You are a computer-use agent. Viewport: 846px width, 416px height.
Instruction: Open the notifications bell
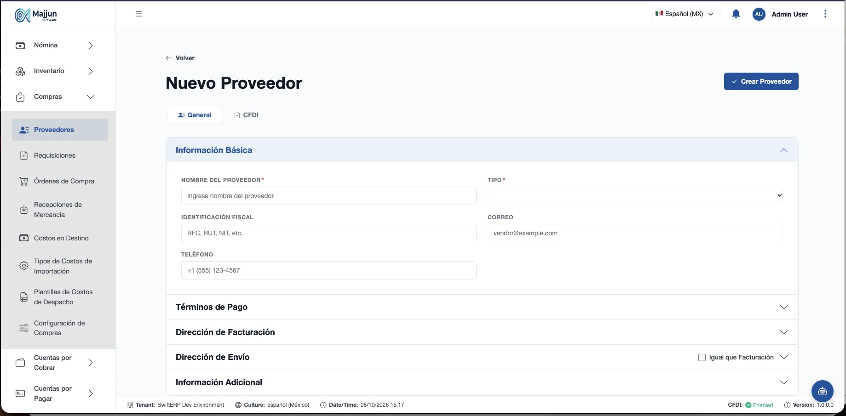pos(736,14)
